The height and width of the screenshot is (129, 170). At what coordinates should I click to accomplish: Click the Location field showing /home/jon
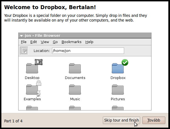click(88, 51)
